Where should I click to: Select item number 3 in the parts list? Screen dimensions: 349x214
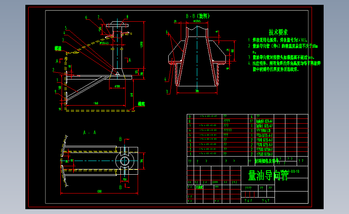190,145
